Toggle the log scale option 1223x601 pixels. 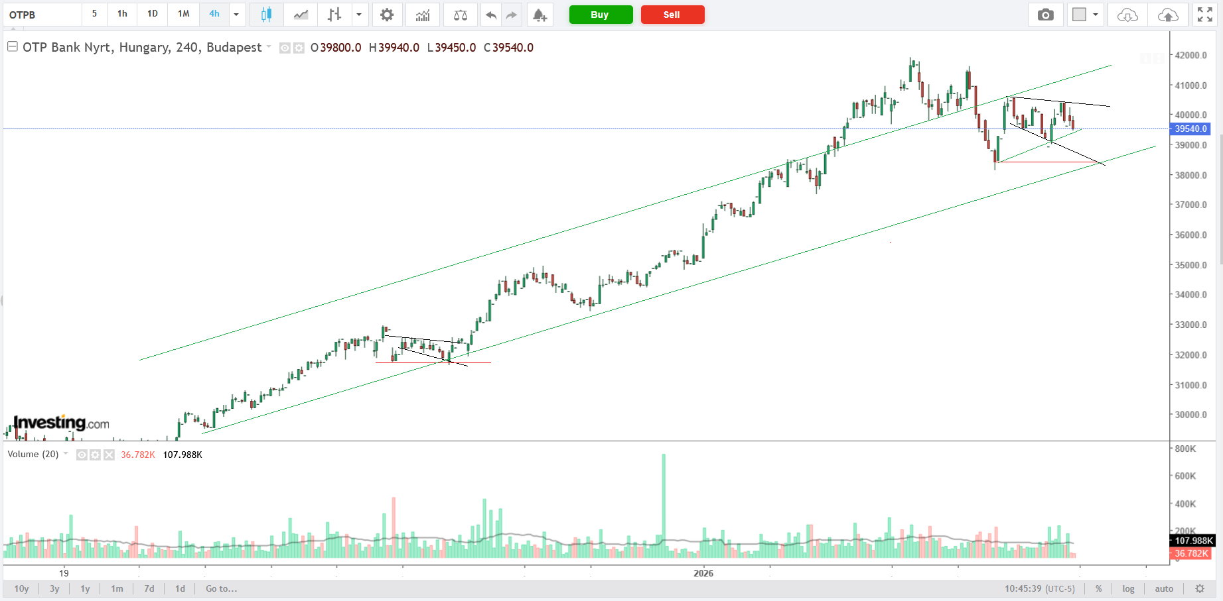pyautogui.click(x=1128, y=588)
